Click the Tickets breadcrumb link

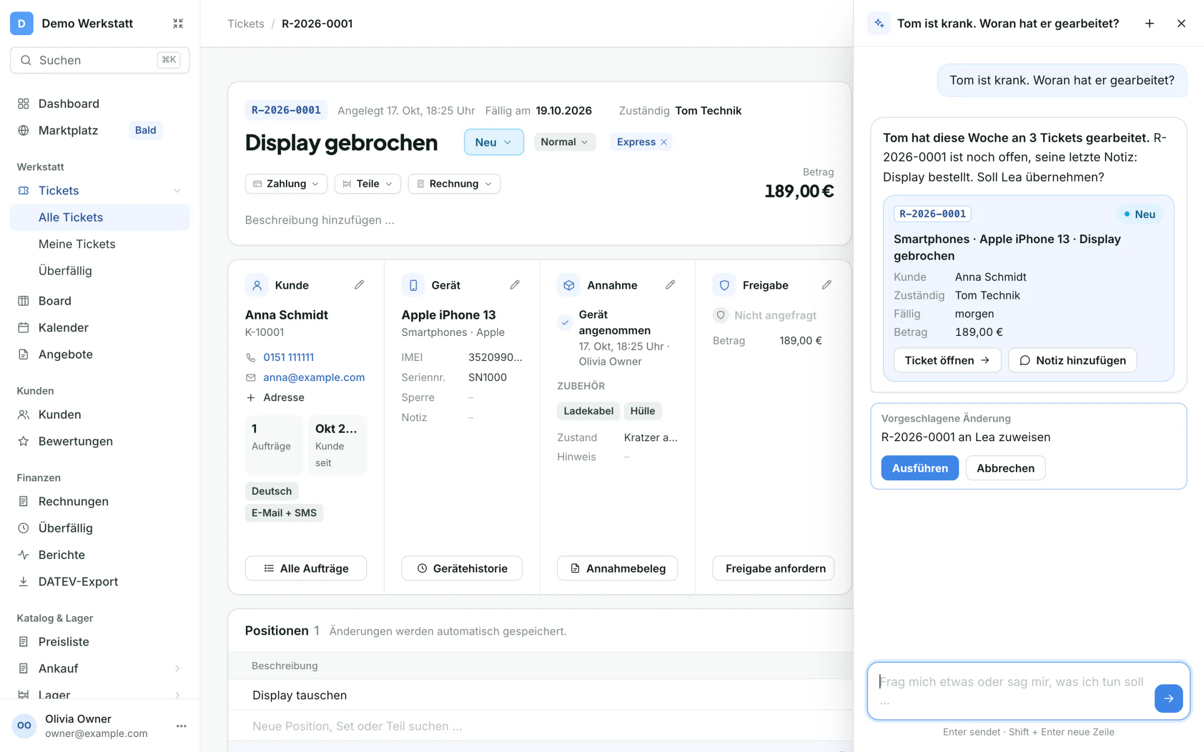pos(246,24)
